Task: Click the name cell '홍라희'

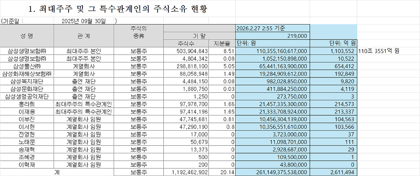Action: tap(27, 104)
